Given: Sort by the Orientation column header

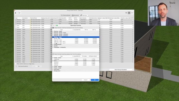Looking at the screenshot, I should [25, 18].
